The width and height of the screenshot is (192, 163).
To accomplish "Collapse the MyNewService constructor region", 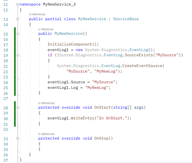I will point(18,34).
